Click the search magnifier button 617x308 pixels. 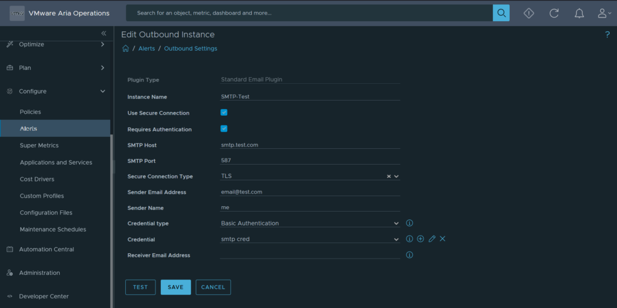point(501,13)
